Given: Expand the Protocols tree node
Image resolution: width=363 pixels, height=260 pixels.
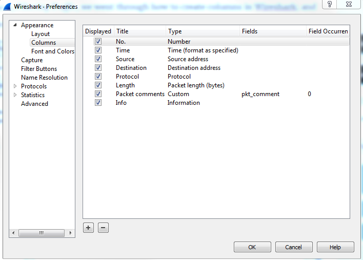Looking at the screenshot, I should tap(15, 86).
